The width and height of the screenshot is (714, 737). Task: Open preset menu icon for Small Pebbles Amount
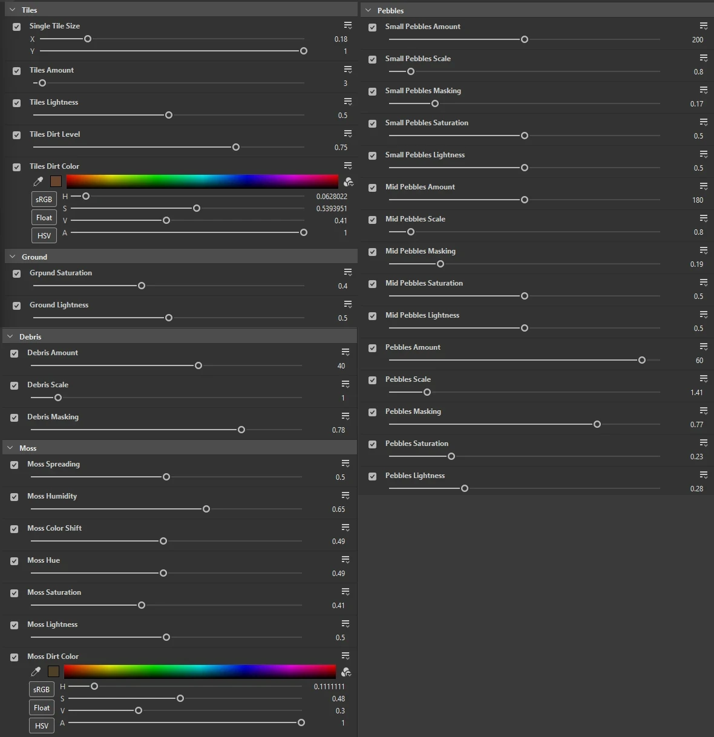point(704,26)
